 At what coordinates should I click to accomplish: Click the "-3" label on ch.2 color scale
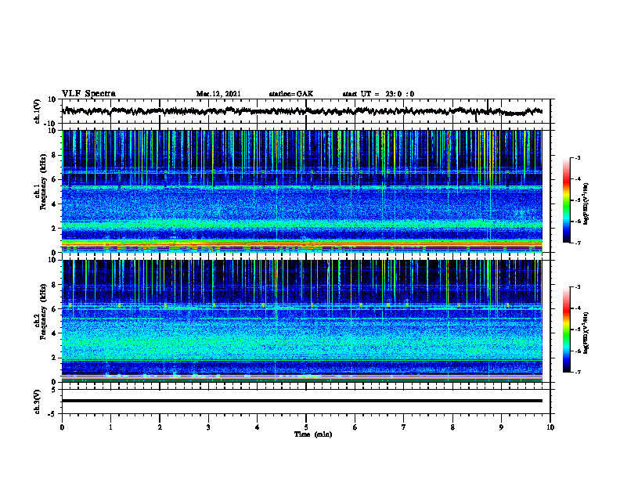click(x=577, y=287)
